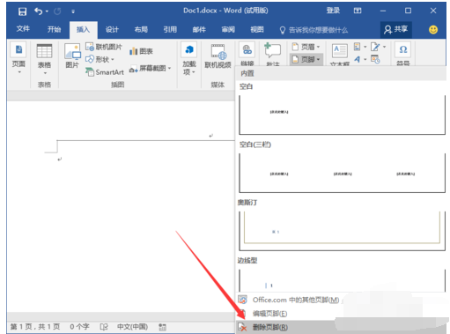
Task: Switch to the 设计 tab
Action: (112, 30)
